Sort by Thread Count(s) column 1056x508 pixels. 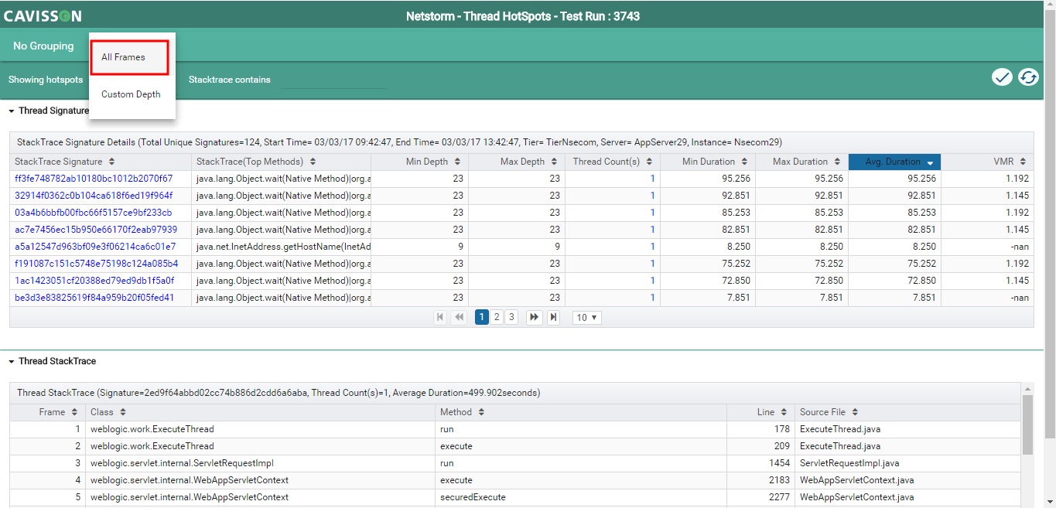pos(649,162)
